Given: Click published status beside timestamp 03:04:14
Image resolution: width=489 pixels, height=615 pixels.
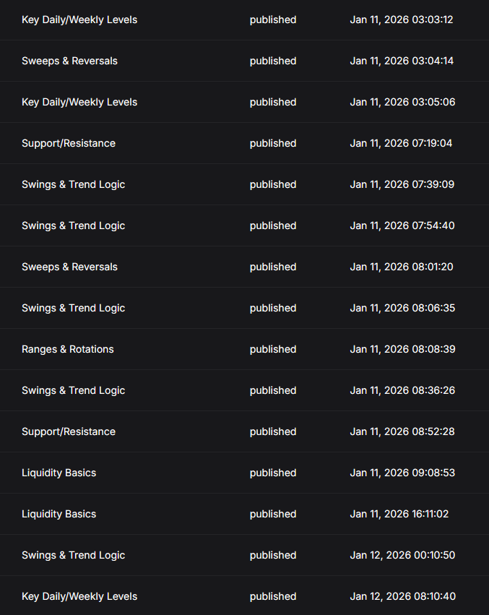Looking at the screenshot, I should (x=273, y=61).
